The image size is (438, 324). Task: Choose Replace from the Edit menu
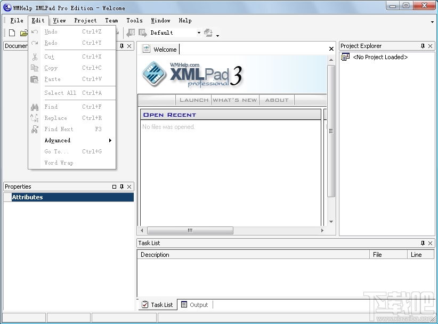72,118
